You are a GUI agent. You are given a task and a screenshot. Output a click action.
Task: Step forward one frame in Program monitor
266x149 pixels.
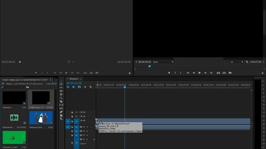(205, 73)
